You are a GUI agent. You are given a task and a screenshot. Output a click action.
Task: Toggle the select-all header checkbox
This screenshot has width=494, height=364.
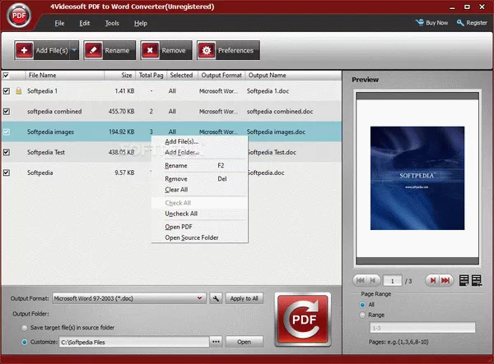(x=6, y=76)
